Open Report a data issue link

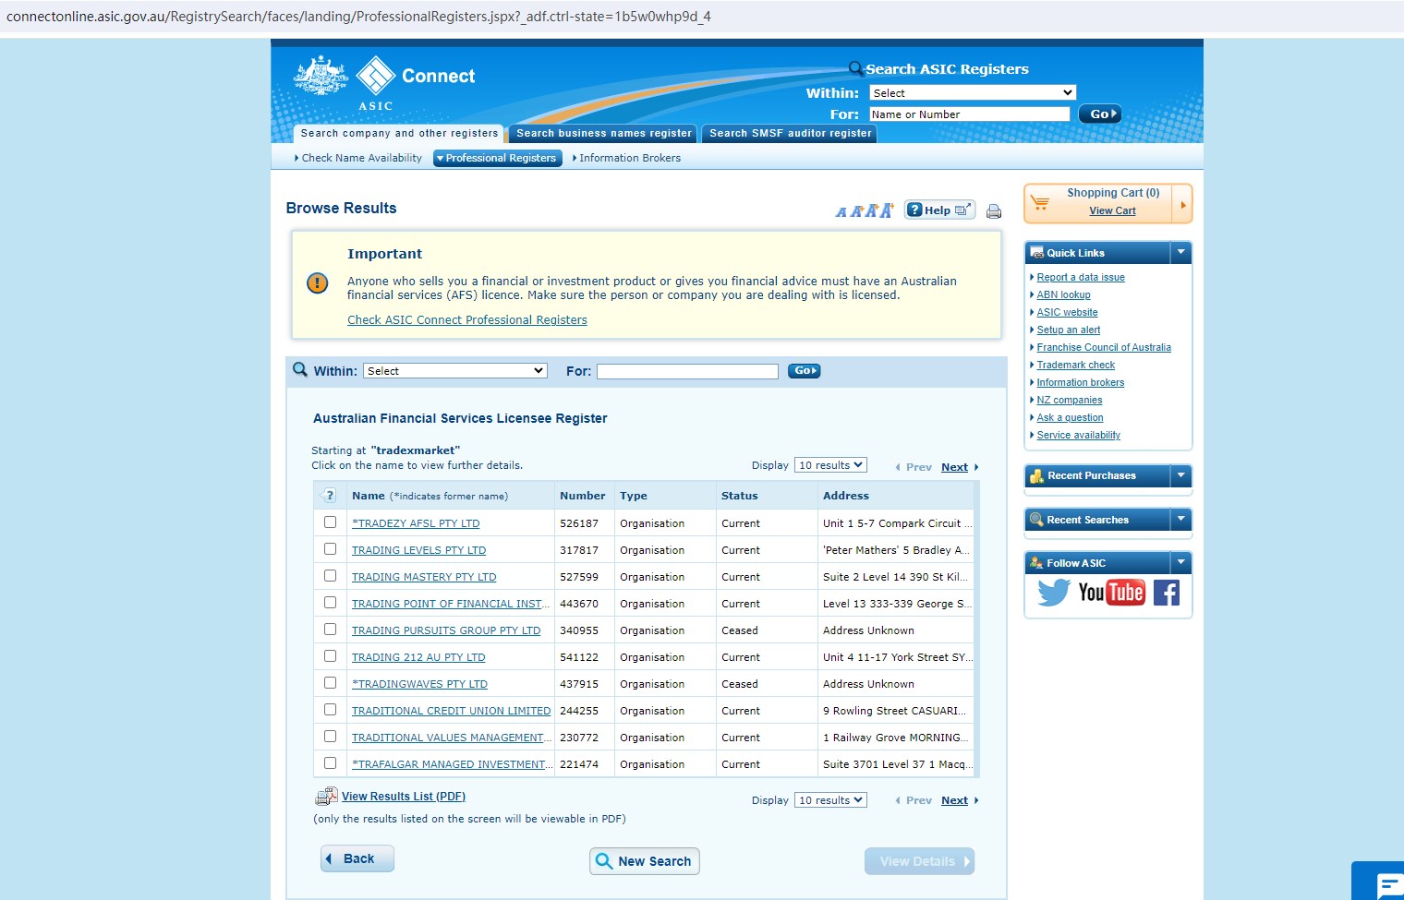[x=1081, y=277]
